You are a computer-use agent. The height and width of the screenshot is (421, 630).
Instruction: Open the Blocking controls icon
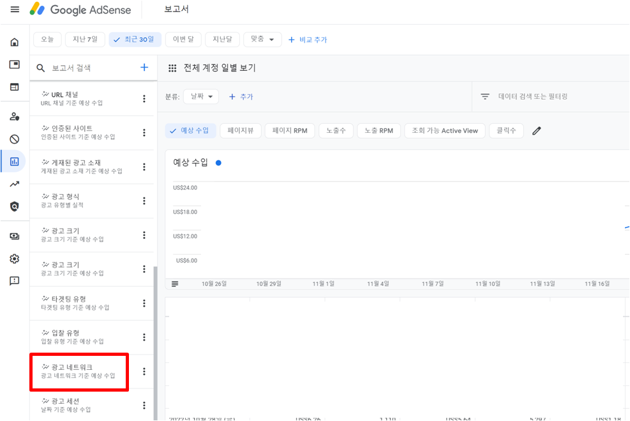coord(14,139)
